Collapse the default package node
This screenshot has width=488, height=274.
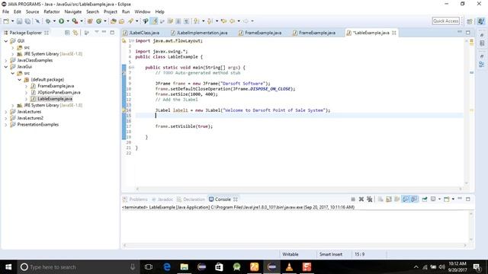tap(19, 79)
